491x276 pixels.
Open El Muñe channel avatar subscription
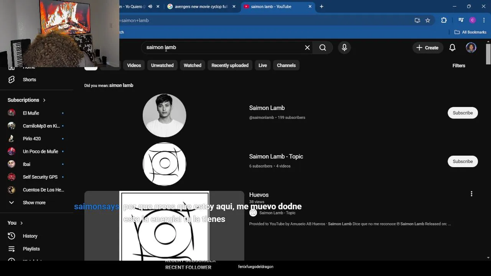(x=12, y=113)
